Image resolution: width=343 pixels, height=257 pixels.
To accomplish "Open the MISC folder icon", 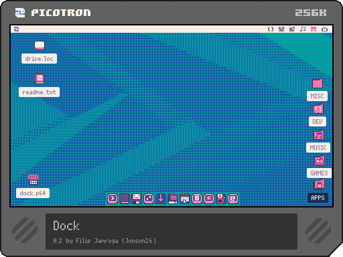I will [318, 84].
